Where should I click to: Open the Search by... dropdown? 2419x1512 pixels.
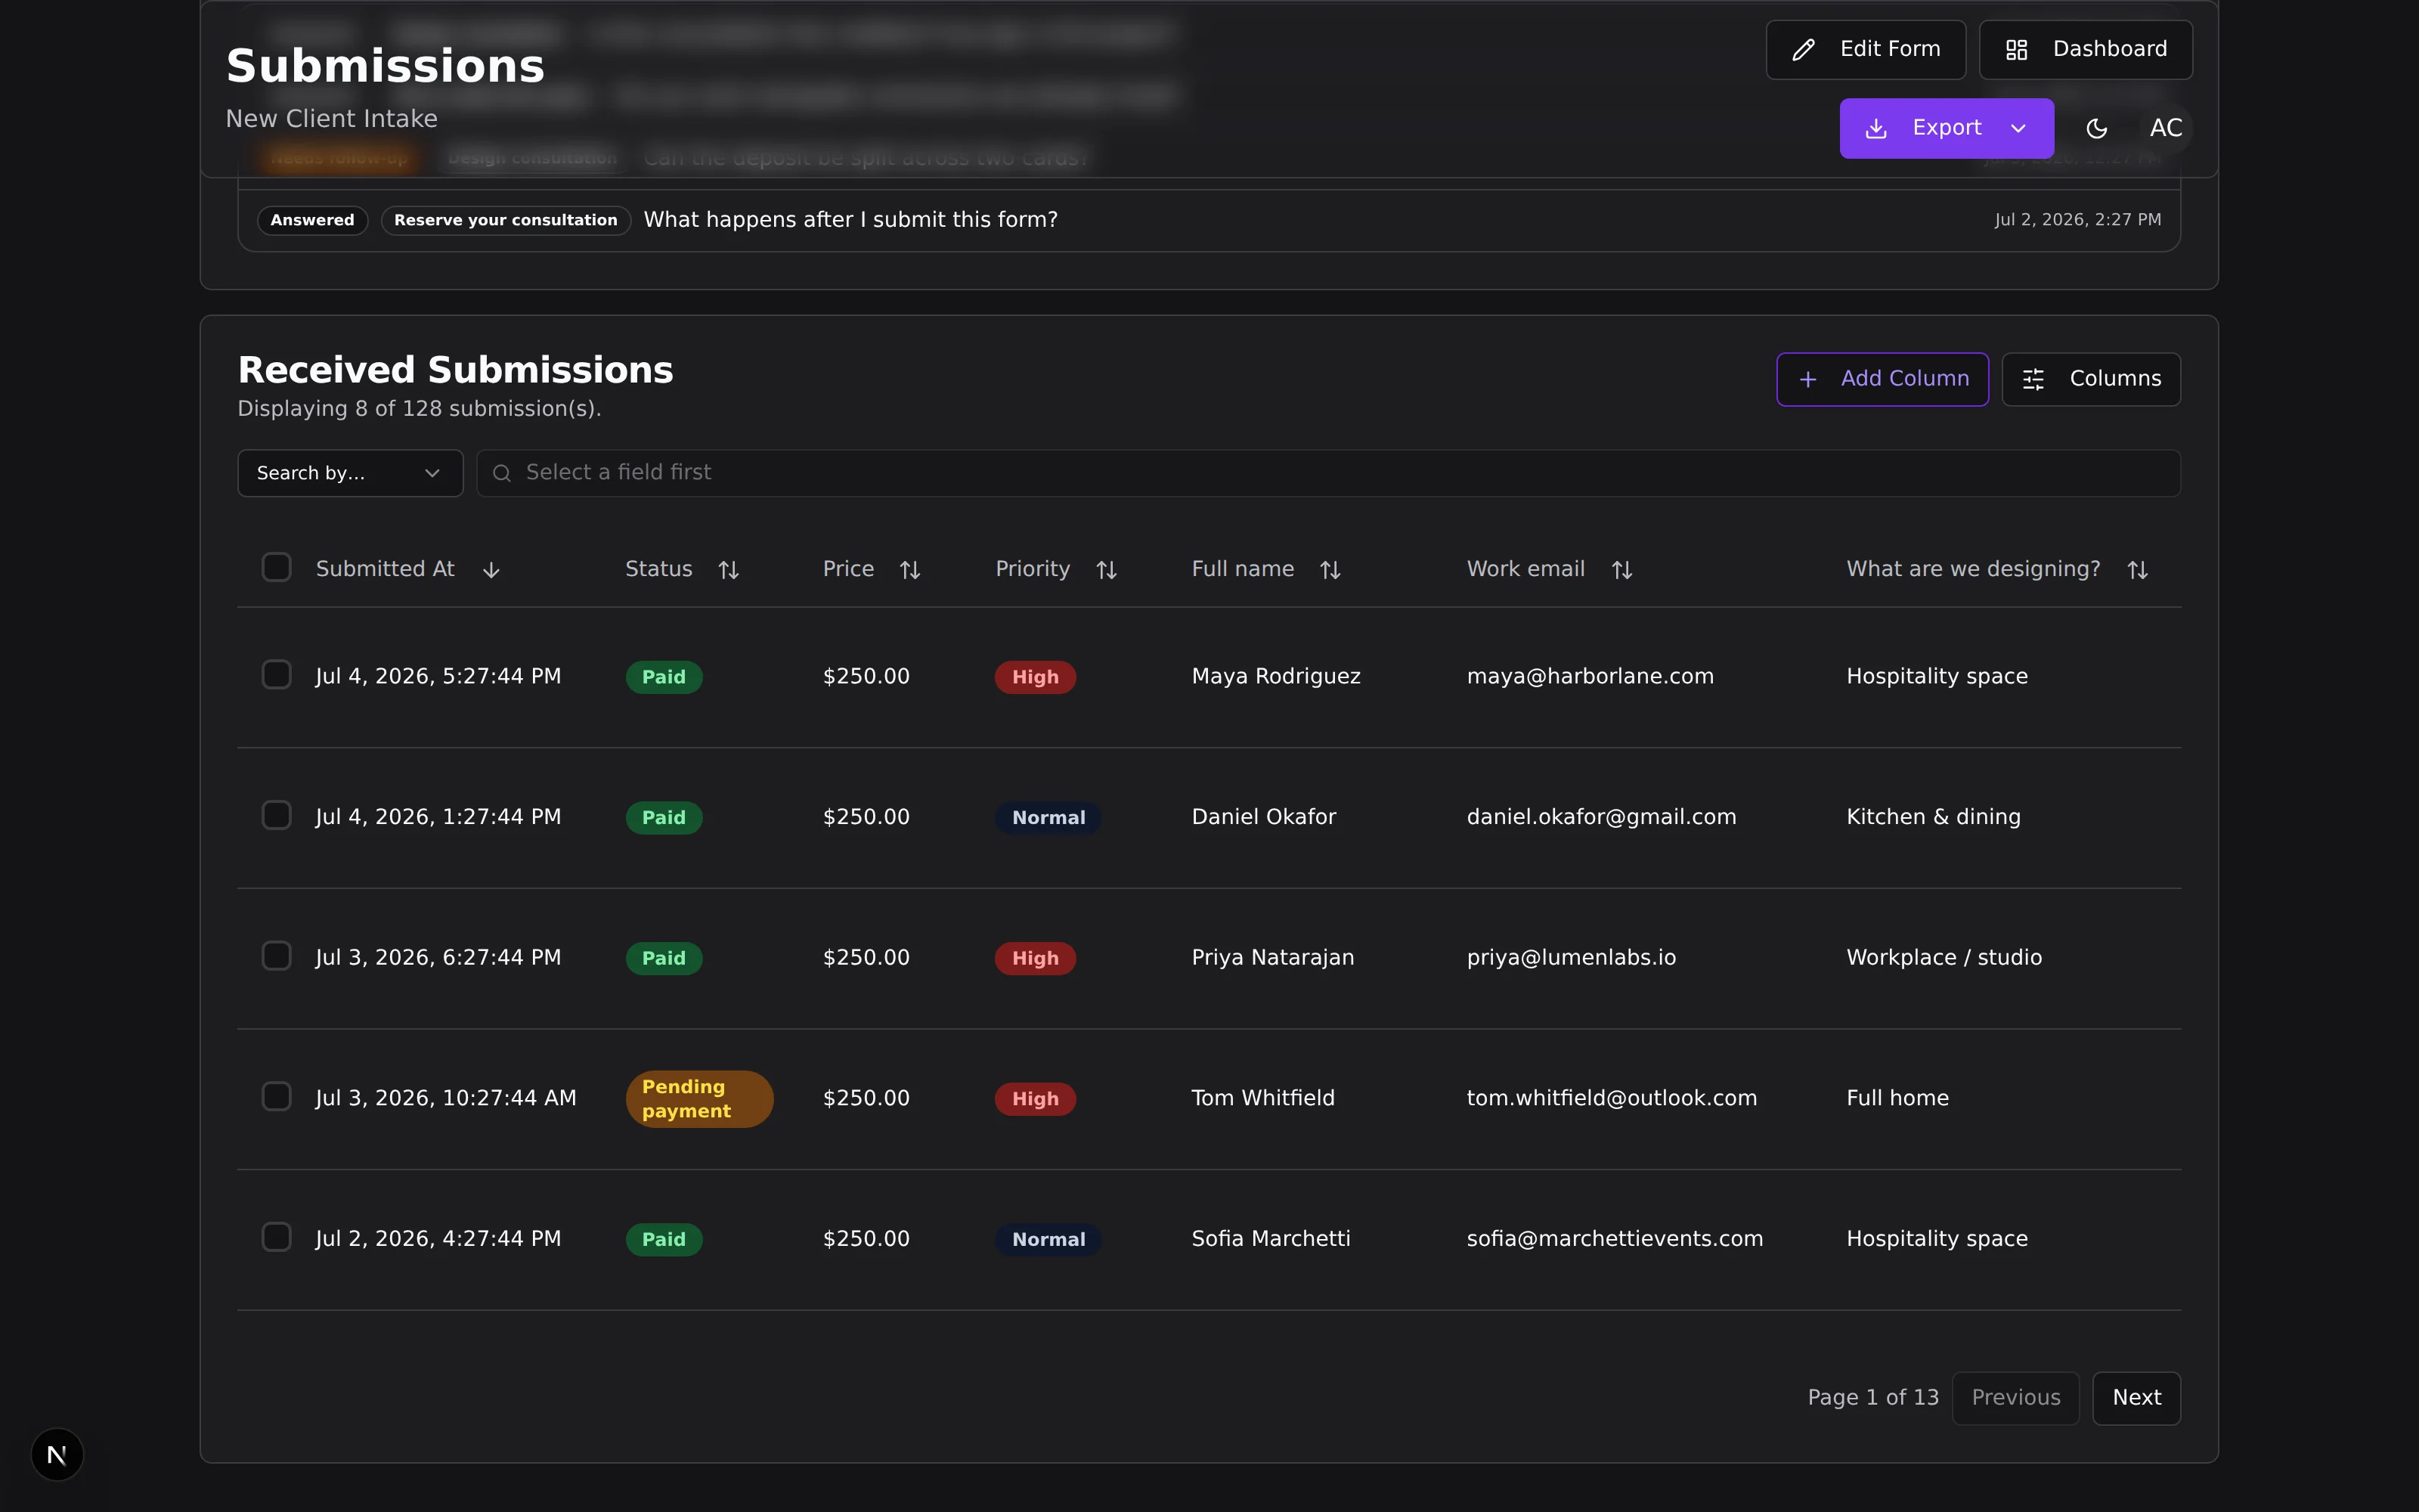pos(350,473)
